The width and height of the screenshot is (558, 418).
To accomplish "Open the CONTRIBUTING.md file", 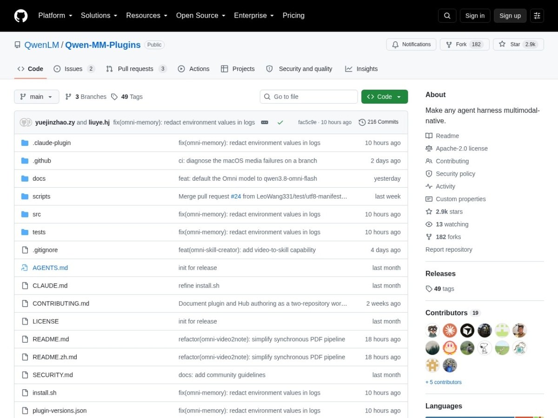I will point(61,304).
